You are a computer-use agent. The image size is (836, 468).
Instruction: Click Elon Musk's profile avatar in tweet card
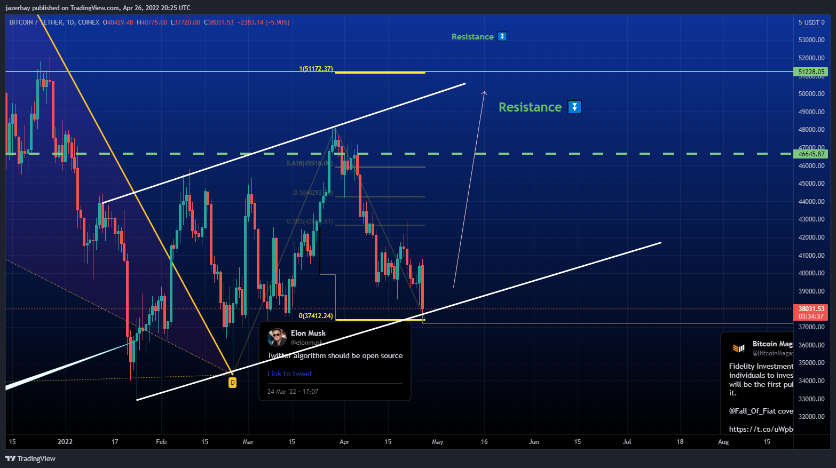[277, 337]
